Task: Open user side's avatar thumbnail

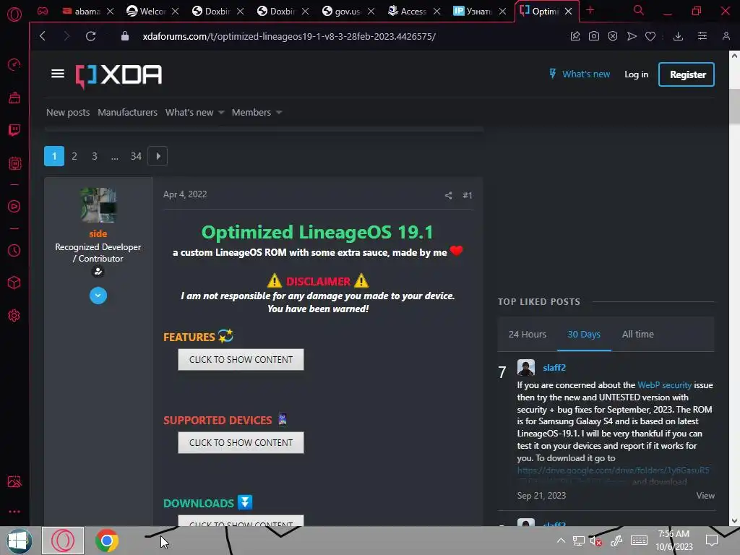Action: point(98,205)
